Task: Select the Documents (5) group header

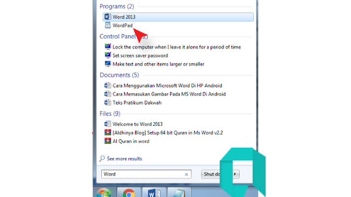Action: (120, 75)
